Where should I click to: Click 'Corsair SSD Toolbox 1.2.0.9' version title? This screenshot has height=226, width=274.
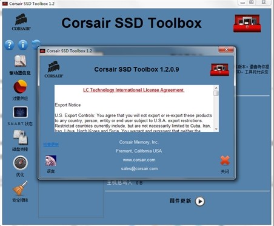pyautogui.click(x=136, y=69)
